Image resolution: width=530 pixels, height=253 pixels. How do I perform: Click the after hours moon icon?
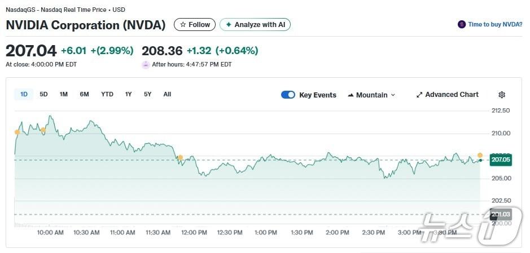(x=146, y=64)
